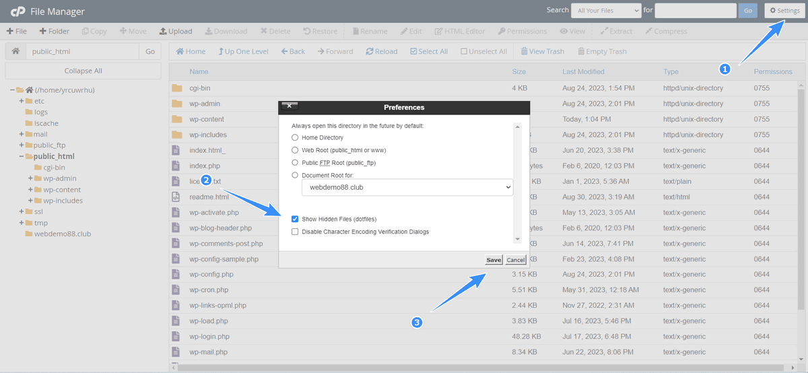The height and width of the screenshot is (373, 808).
Task: Open the webdemo88.club domain dropdown
Action: click(x=407, y=187)
